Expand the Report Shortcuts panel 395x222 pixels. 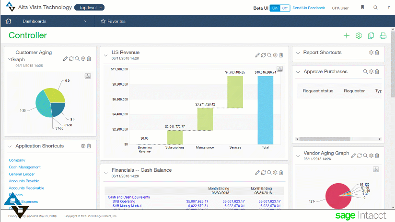[298, 53]
